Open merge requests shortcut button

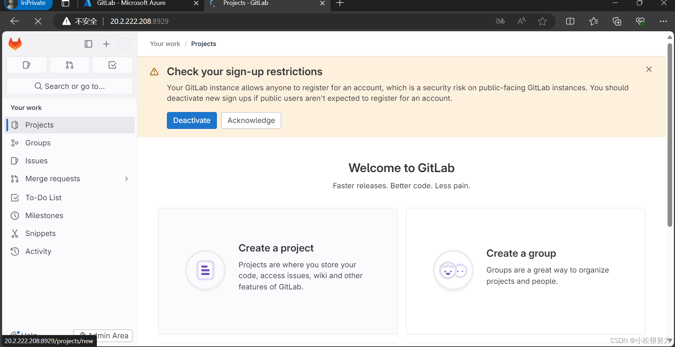pos(69,65)
